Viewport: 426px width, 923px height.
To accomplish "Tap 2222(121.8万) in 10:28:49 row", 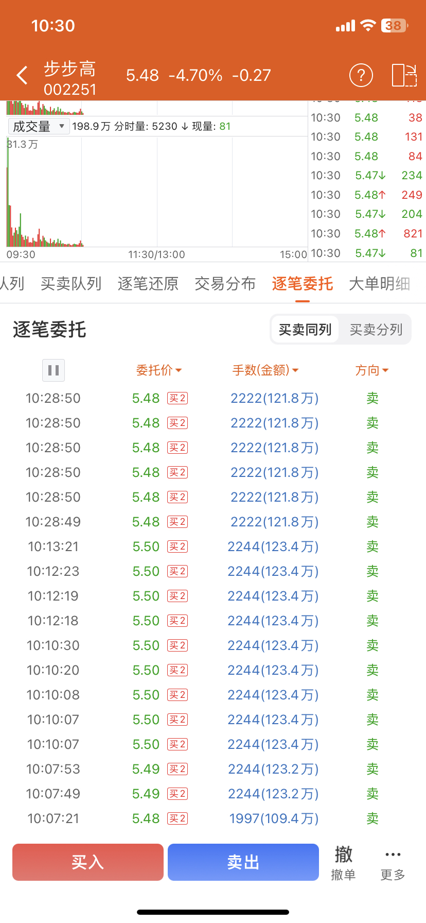I will 275,522.
